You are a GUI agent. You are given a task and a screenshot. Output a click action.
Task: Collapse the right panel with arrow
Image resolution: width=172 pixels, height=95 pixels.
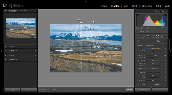pyautogui.click(x=171, y=51)
